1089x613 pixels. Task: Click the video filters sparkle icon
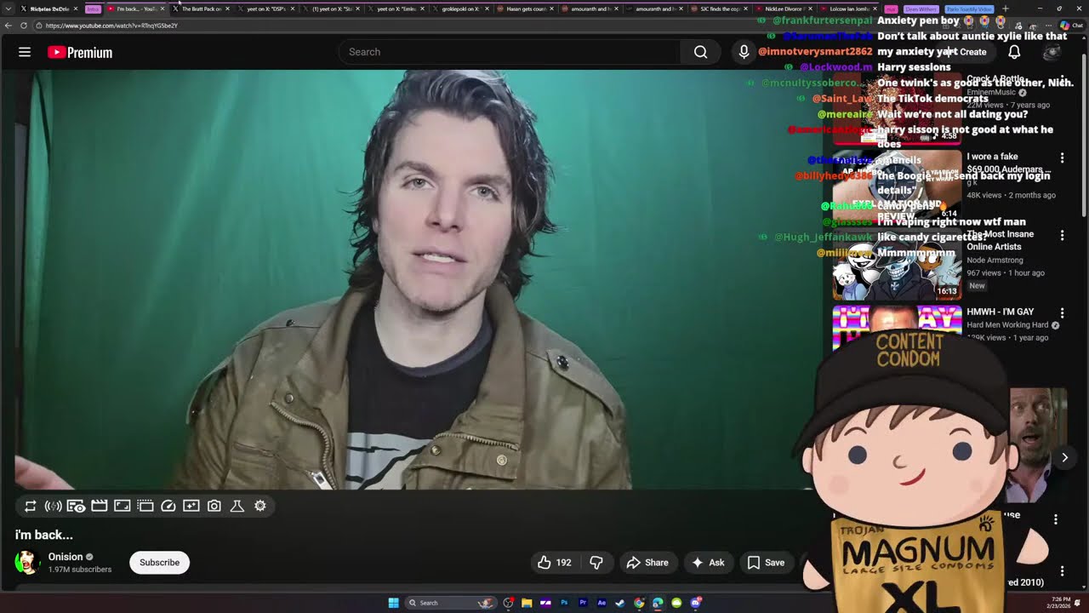(191, 506)
